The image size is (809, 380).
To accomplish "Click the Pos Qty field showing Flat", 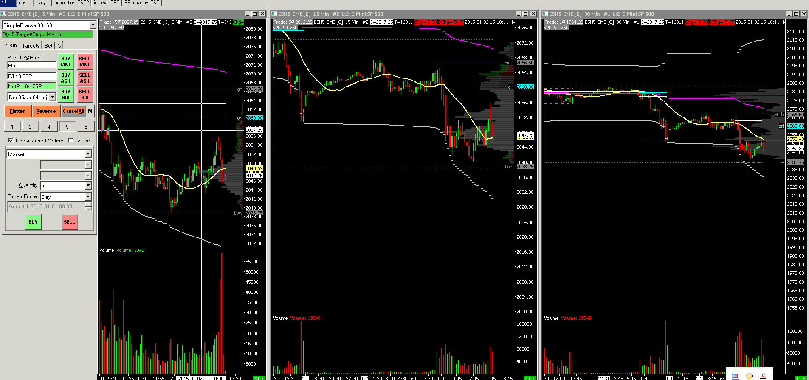I will click(32, 65).
